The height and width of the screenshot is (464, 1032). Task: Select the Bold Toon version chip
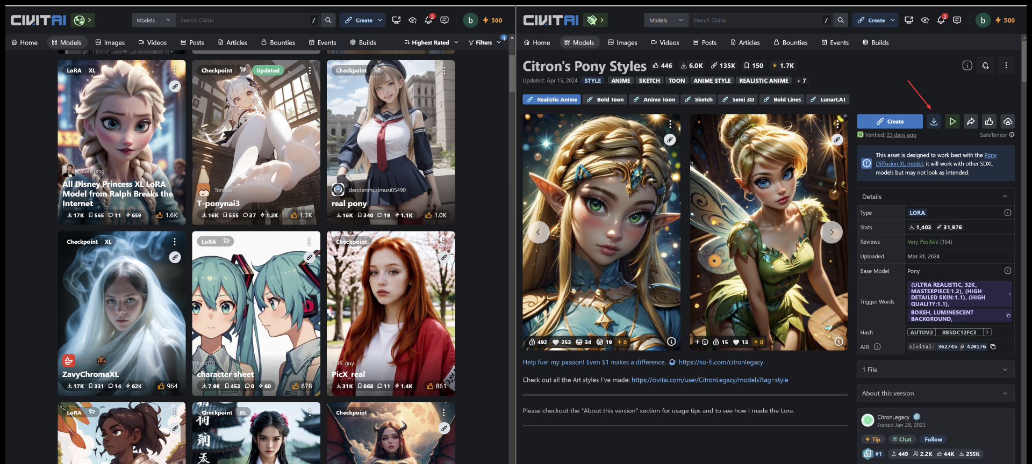605,99
